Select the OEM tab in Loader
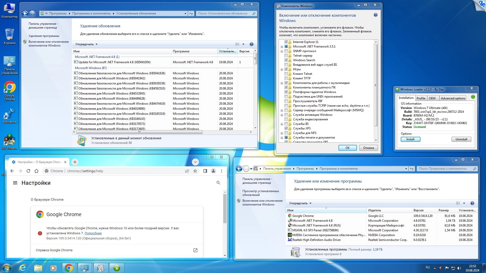This screenshot has height=273, width=486. (432, 98)
